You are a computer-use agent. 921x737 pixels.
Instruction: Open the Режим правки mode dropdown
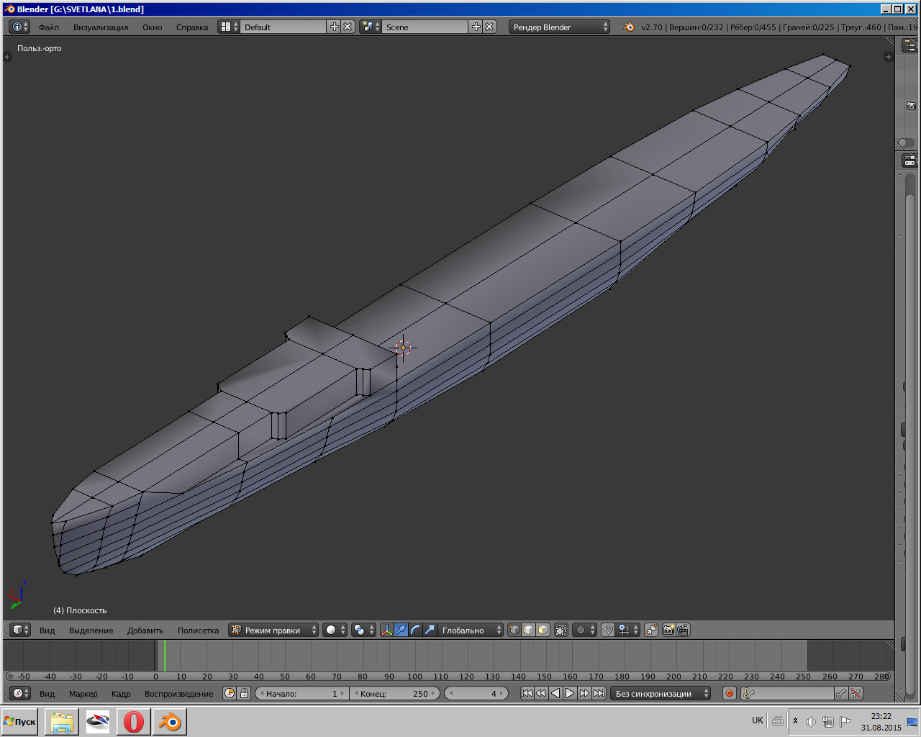click(273, 630)
